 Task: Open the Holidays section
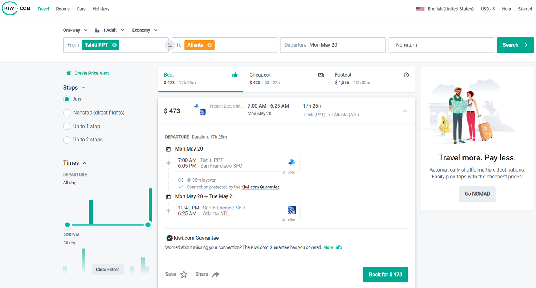click(101, 8)
